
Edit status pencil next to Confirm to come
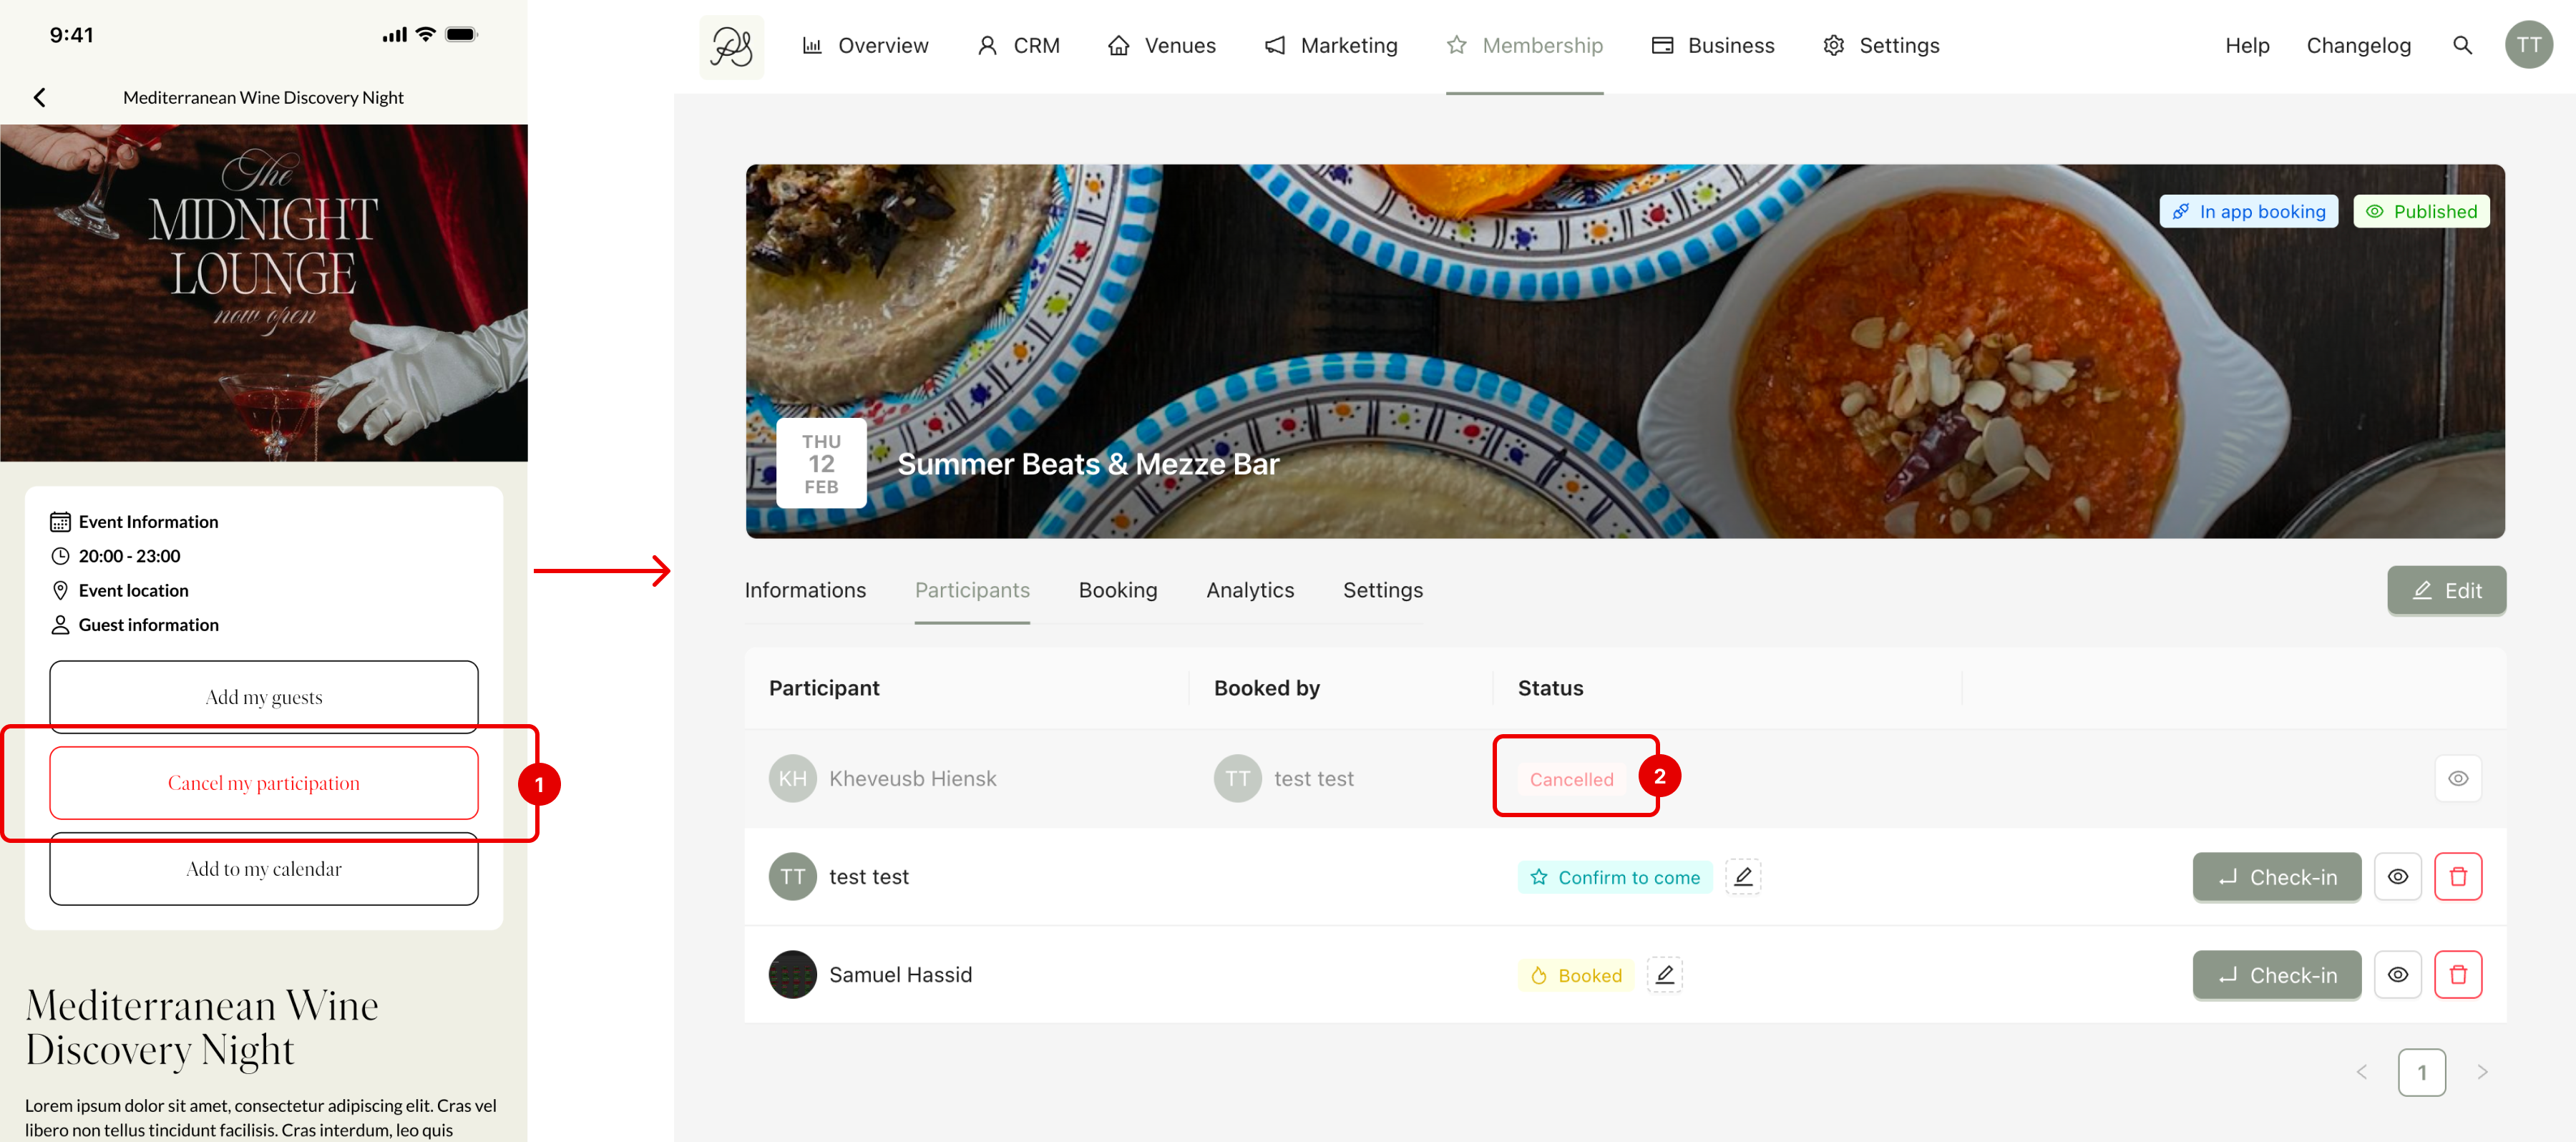(x=1742, y=876)
